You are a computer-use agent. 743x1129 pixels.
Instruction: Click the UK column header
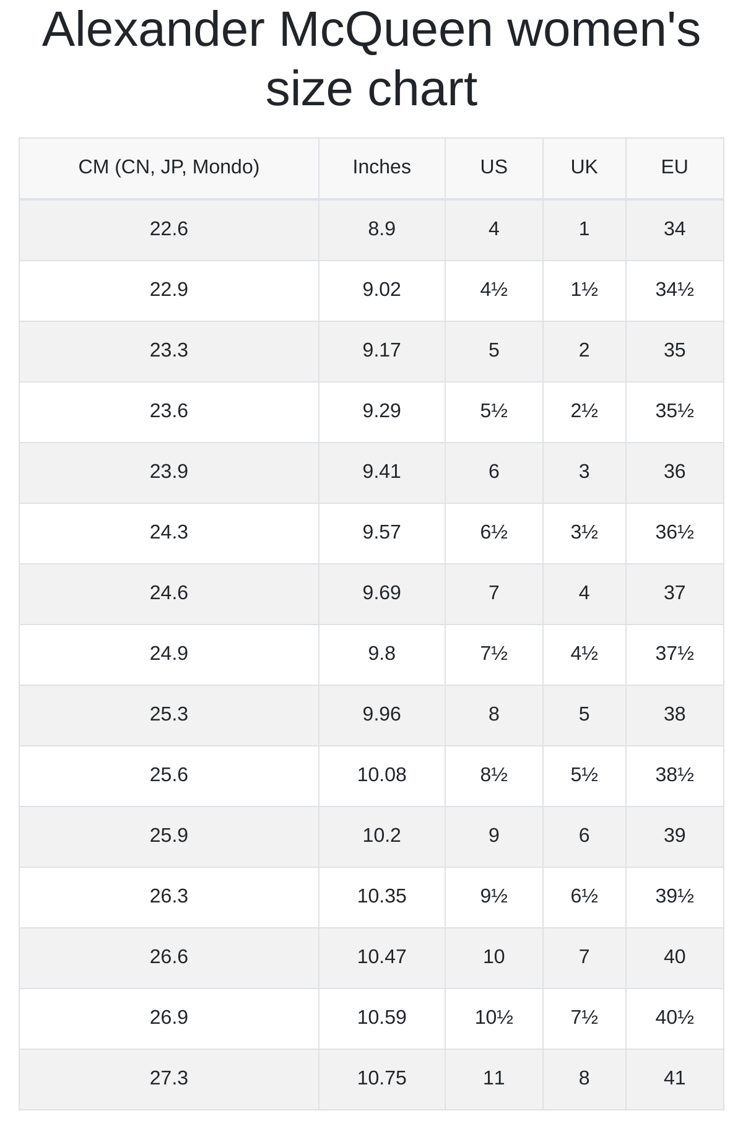(584, 168)
